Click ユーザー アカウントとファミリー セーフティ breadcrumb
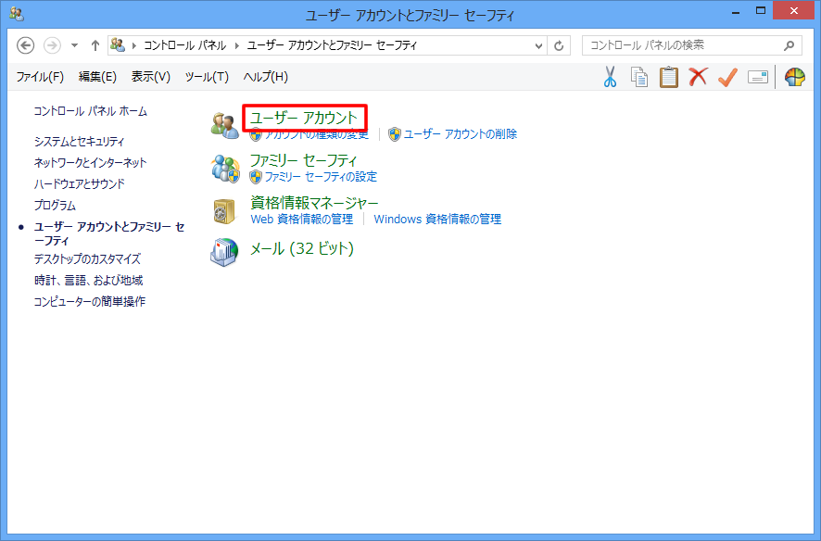Image resolution: width=821 pixels, height=541 pixels. tap(332, 45)
